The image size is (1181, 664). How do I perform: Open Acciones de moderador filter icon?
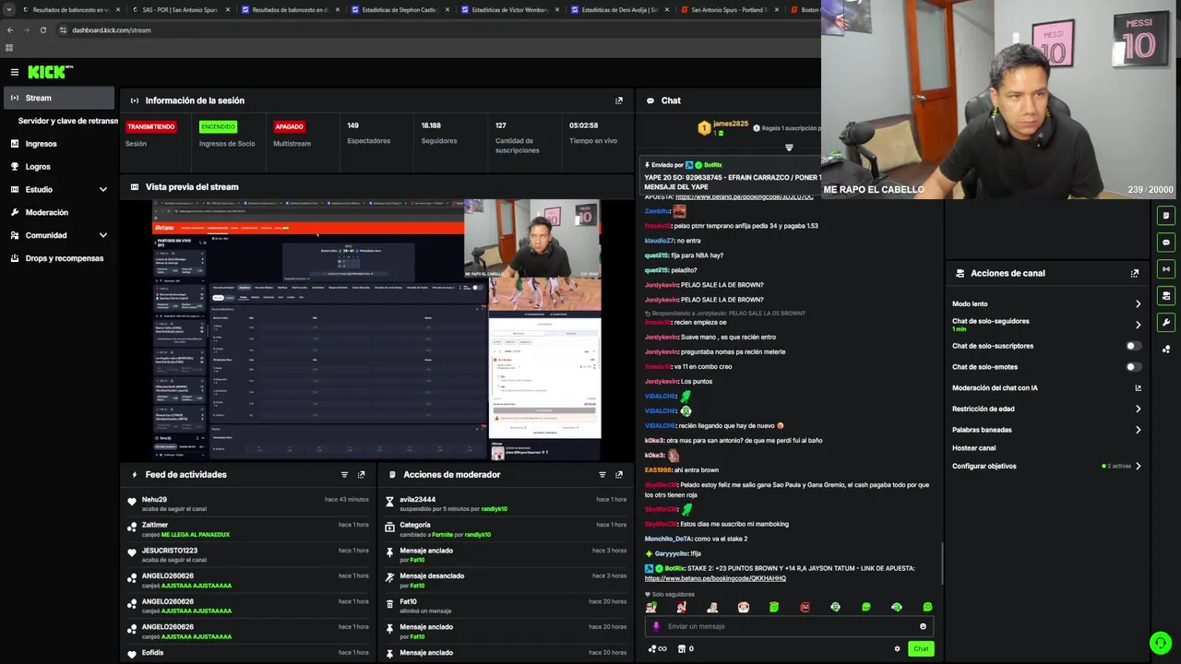coord(602,475)
